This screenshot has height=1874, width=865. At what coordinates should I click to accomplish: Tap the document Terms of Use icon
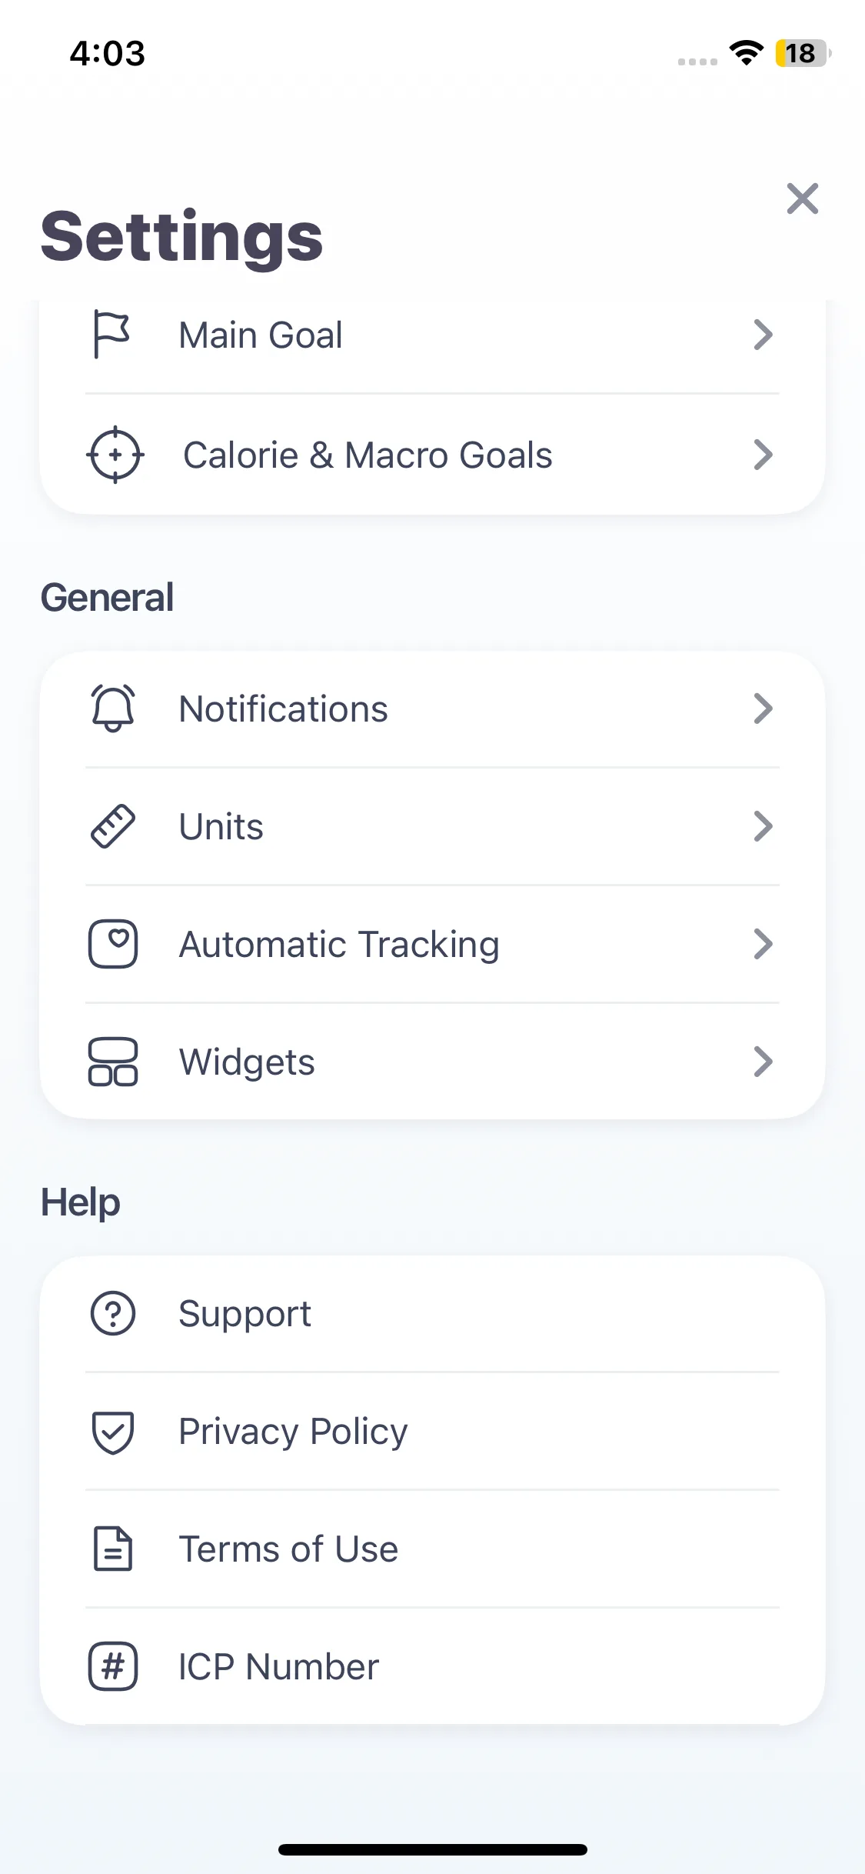click(113, 1549)
